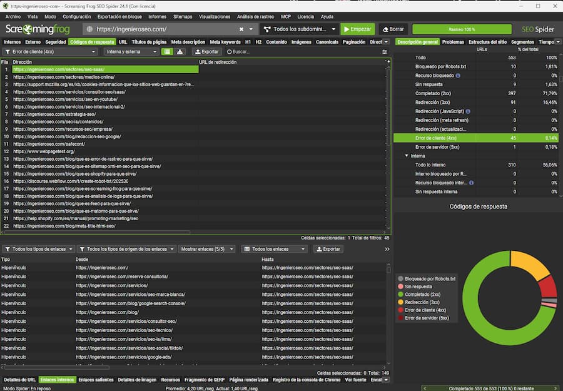Select the Redirección (3xx) overview row
Viewport: 563px width, 391px height.
pos(476,103)
